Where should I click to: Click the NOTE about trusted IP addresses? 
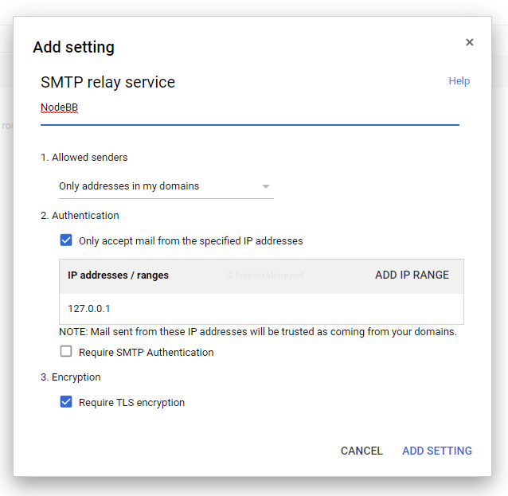[x=258, y=332]
